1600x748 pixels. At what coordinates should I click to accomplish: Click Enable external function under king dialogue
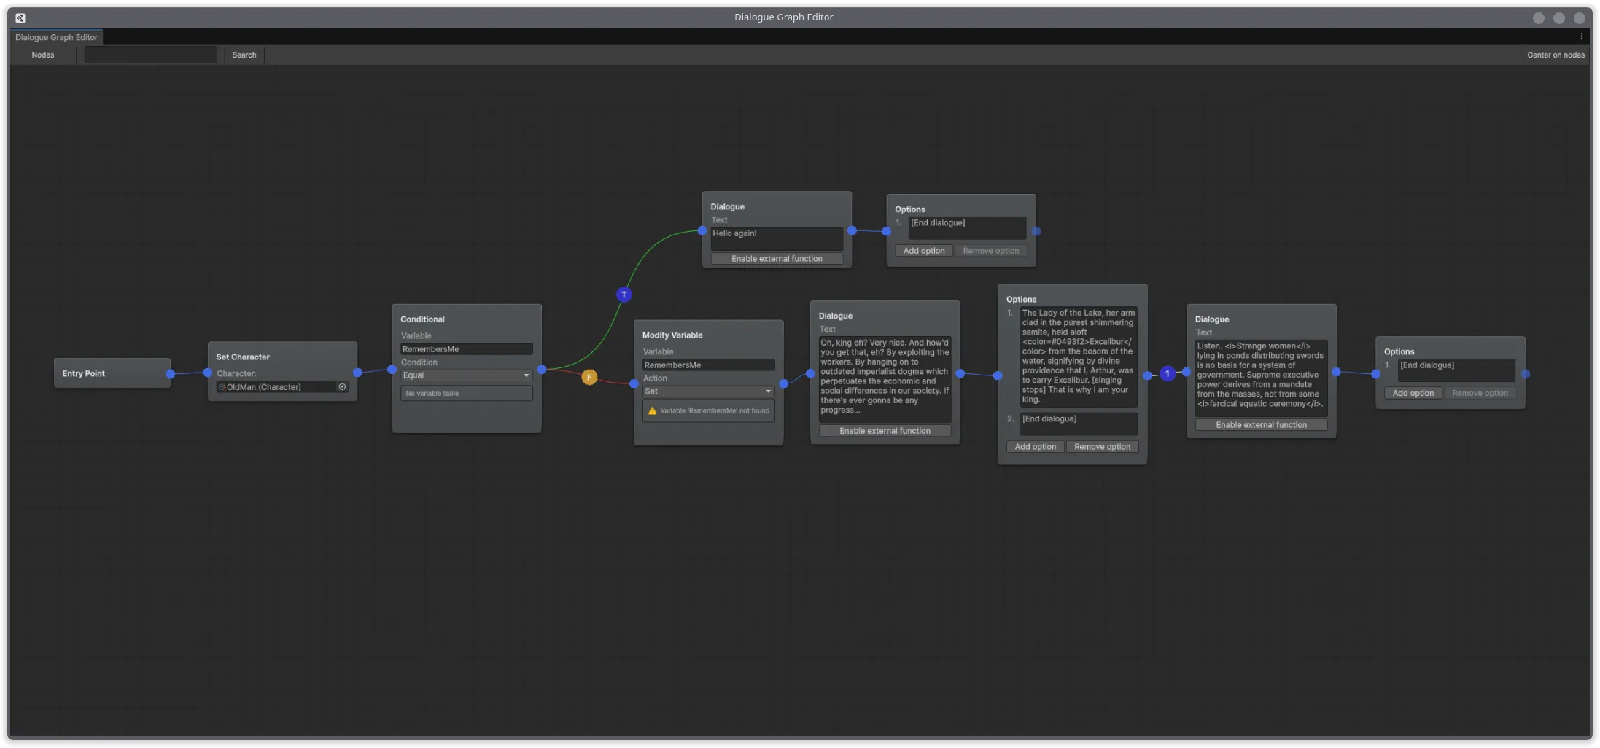tap(885, 431)
